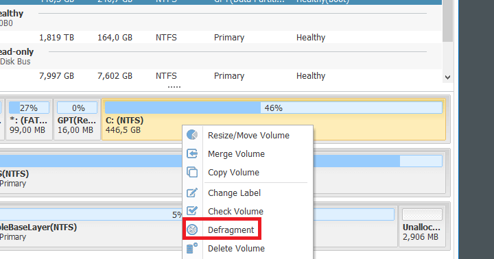Select the C: (NTFS) 446,5 GB partition block
Screen dimensions: 494x259
click(274, 119)
